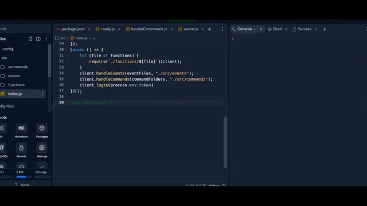367x206 pixels.
Task: Open the Settings tool
Action: point(42,150)
